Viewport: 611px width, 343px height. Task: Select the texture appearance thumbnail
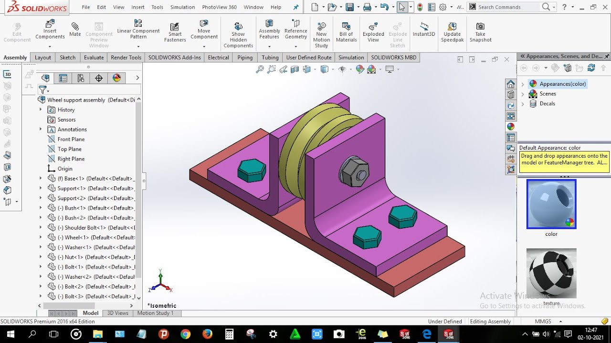point(551,273)
